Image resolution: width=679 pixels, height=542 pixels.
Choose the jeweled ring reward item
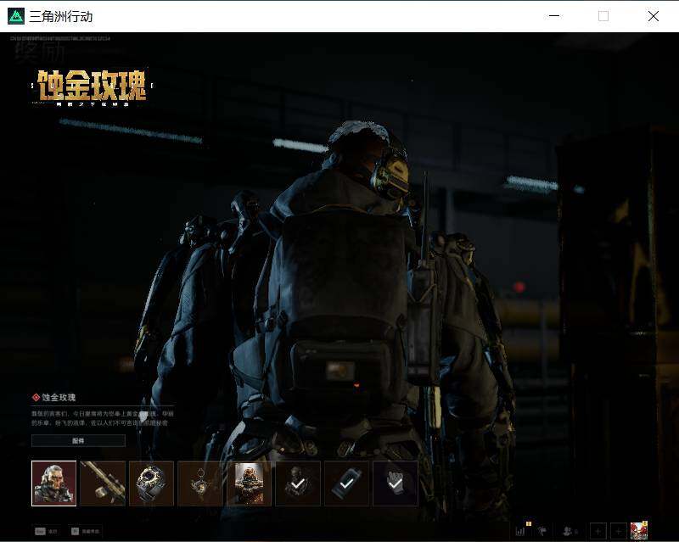tap(152, 483)
